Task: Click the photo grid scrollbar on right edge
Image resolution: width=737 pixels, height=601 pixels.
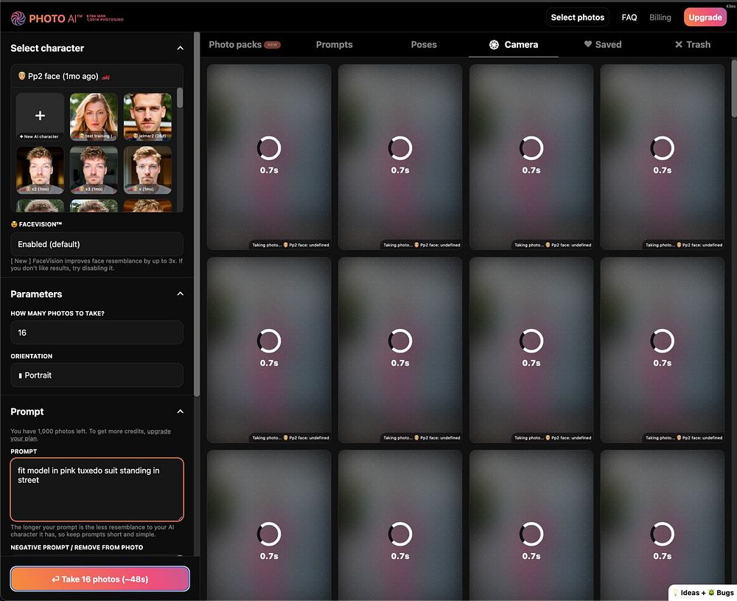Action: click(x=734, y=88)
